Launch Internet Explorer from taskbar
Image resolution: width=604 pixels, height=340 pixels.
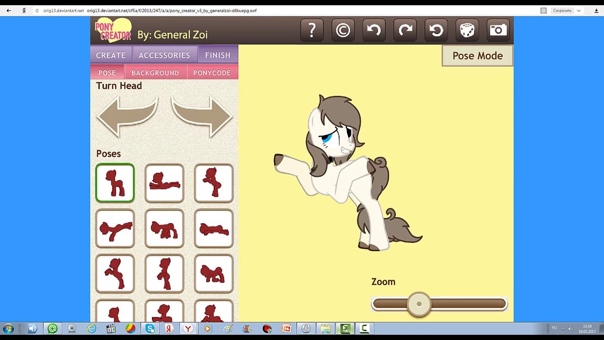pos(92,329)
